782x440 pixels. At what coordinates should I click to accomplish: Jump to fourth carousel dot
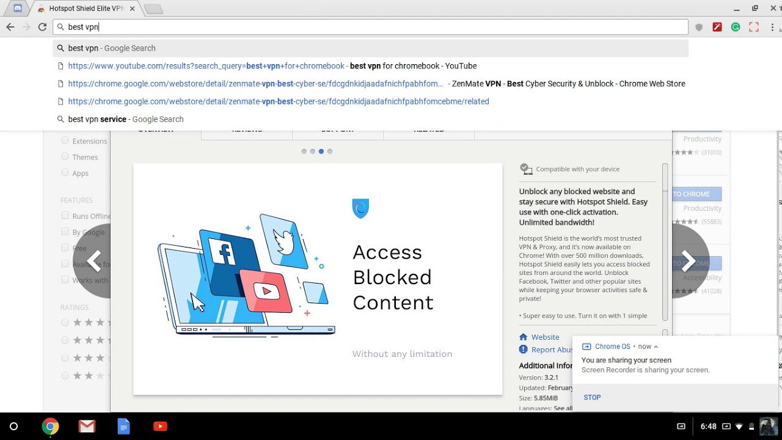tap(329, 152)
